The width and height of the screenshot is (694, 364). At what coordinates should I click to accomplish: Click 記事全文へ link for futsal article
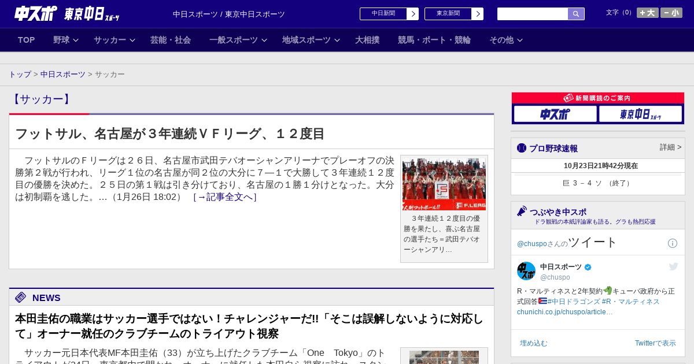225,197
